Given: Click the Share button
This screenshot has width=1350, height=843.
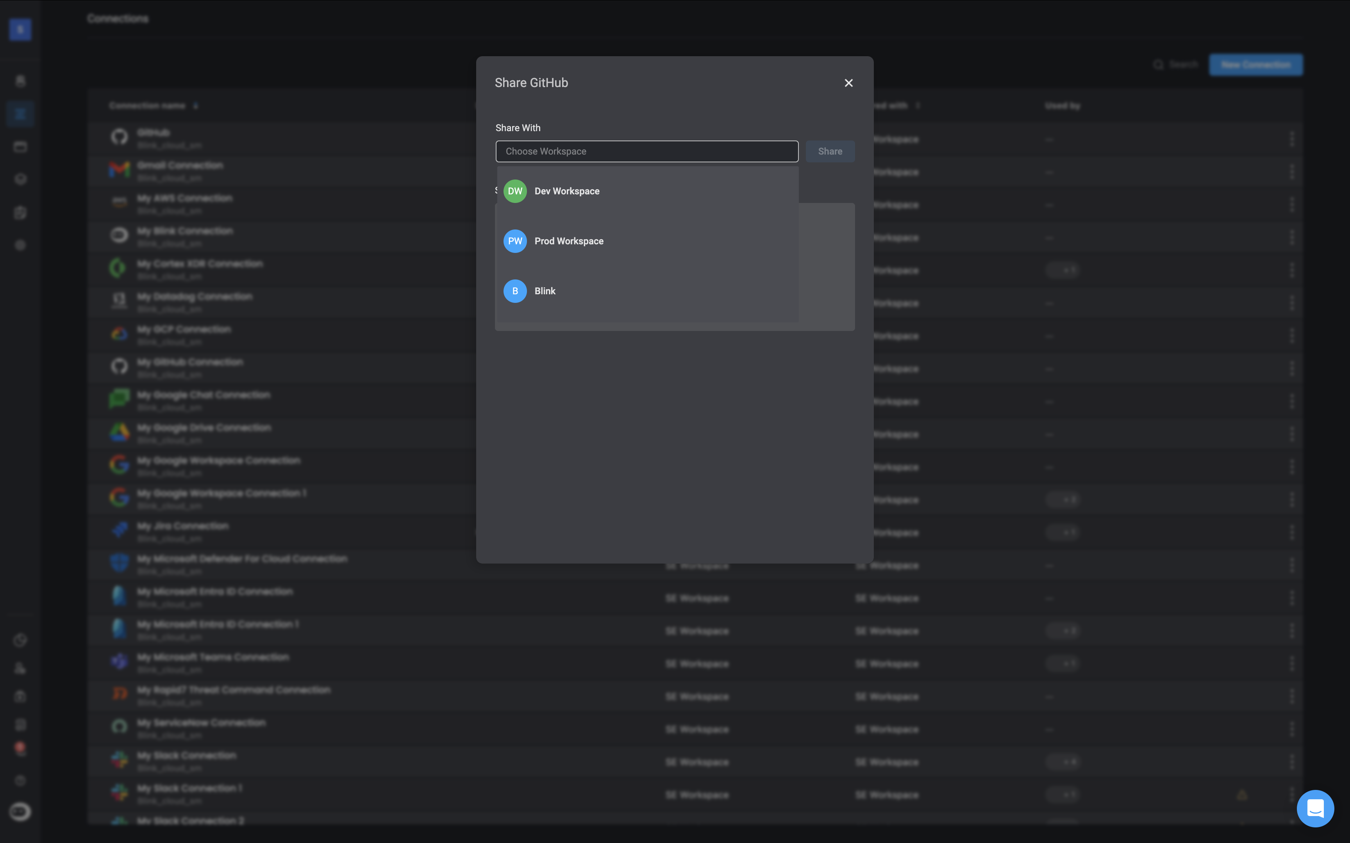Looking at the screenshot, I should 830,151.
